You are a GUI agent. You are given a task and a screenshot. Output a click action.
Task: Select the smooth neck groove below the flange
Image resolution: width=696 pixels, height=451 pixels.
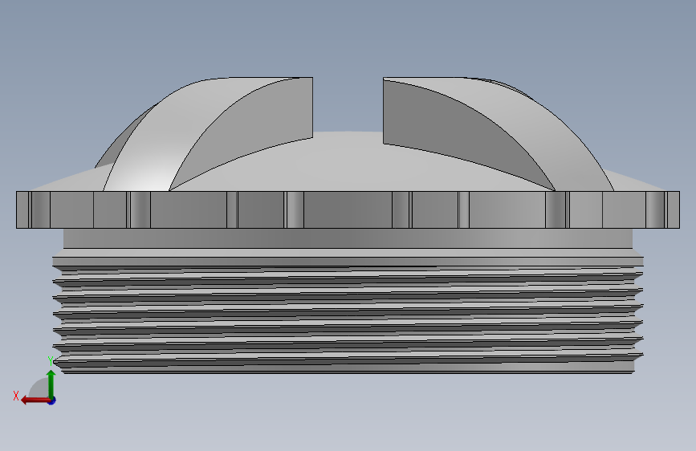click(x=348, y=238)
